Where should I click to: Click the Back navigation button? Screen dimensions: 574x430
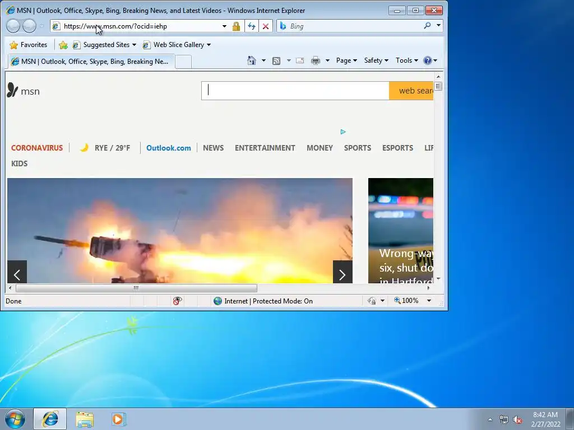pyautogui.click(x=13, y=26)
